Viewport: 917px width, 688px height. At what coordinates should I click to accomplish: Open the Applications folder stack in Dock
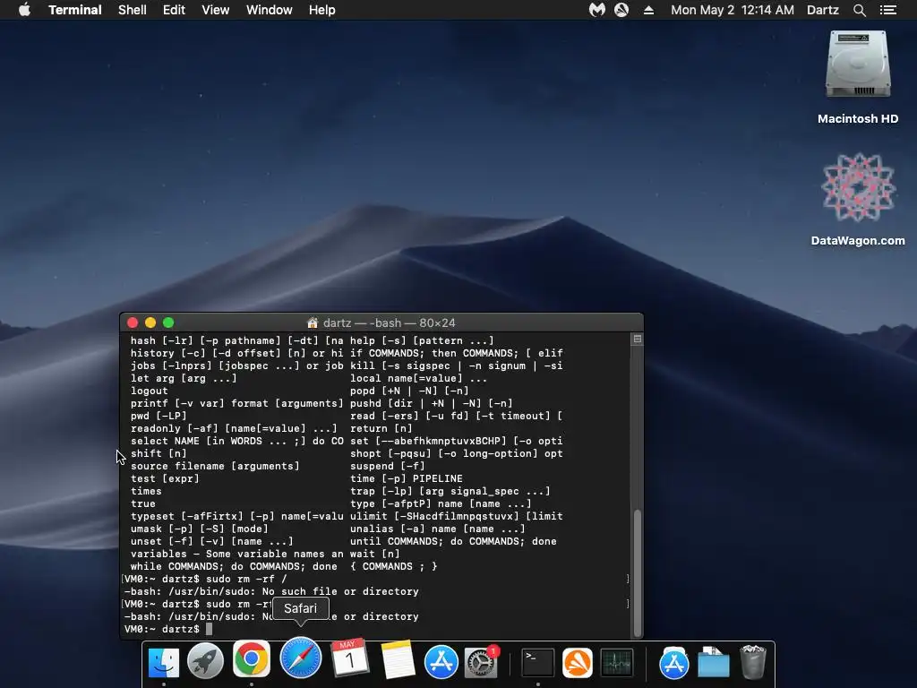point(673,662)
